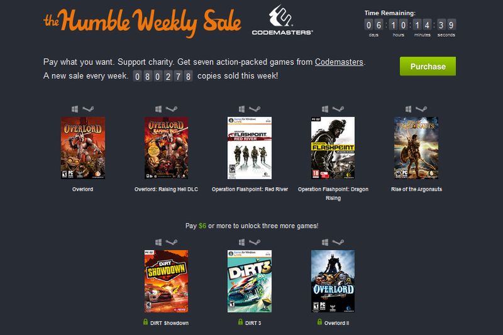The width and height of the screenshot is (503, 335).
Task: Click the Steam icon above Overlord cover
Action: coord(88,109)
